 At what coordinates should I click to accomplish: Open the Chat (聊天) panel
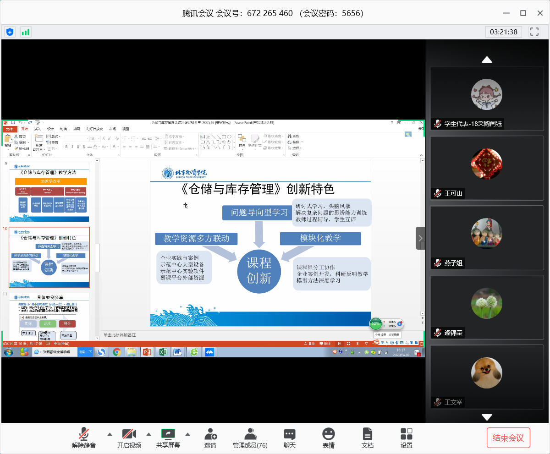289,438
